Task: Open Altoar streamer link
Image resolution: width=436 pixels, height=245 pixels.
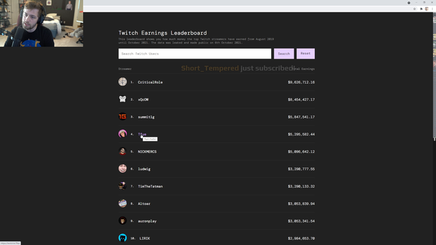Action: [x=144, y=203]
